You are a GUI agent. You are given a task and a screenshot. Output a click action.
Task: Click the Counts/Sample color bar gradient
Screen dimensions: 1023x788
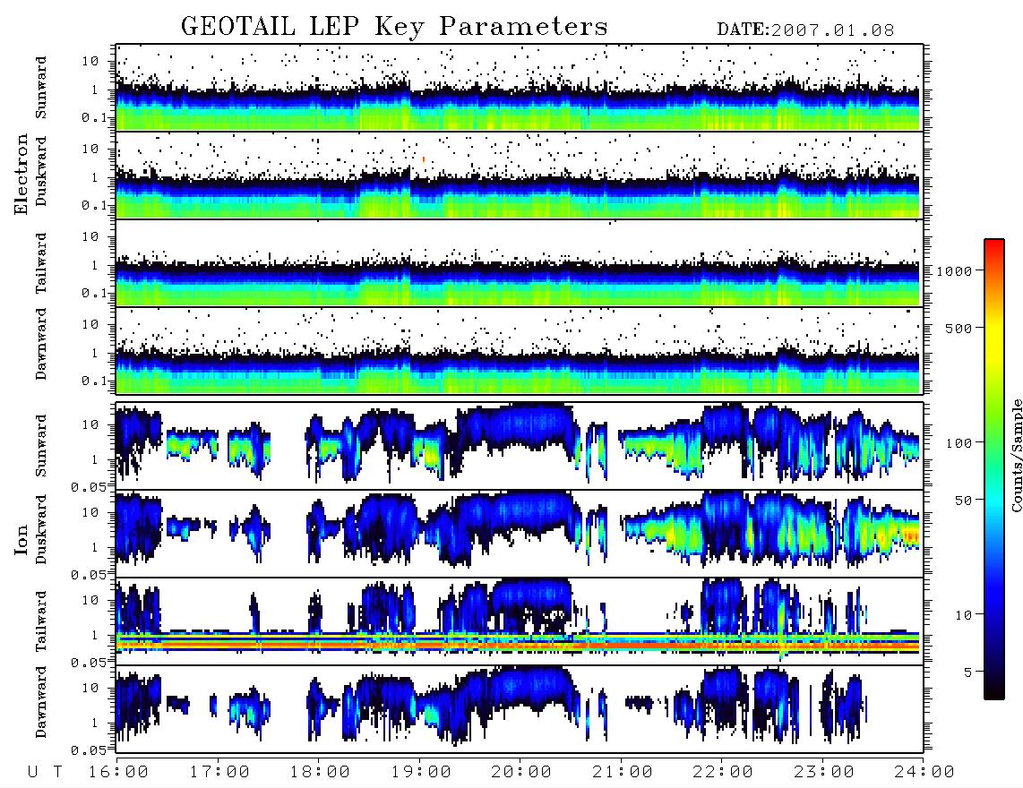(x=994, y=469)
